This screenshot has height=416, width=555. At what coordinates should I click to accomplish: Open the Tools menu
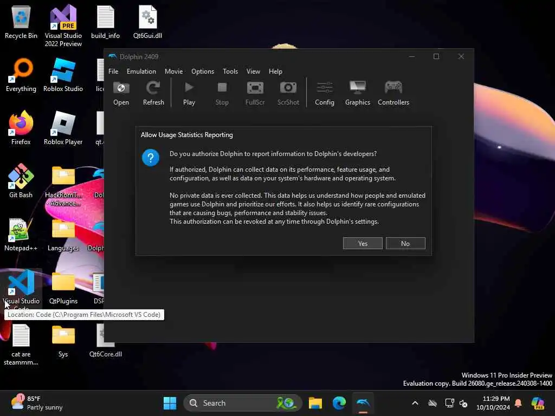(230, 71)
